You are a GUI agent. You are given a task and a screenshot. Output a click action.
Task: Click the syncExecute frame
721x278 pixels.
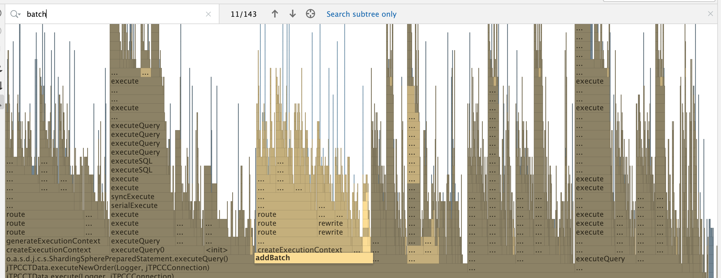click(132, 196)
